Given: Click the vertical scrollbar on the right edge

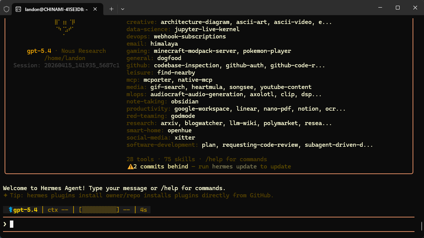Looking at the screenshot, I should pyautogui.click(x=421, y=226).
